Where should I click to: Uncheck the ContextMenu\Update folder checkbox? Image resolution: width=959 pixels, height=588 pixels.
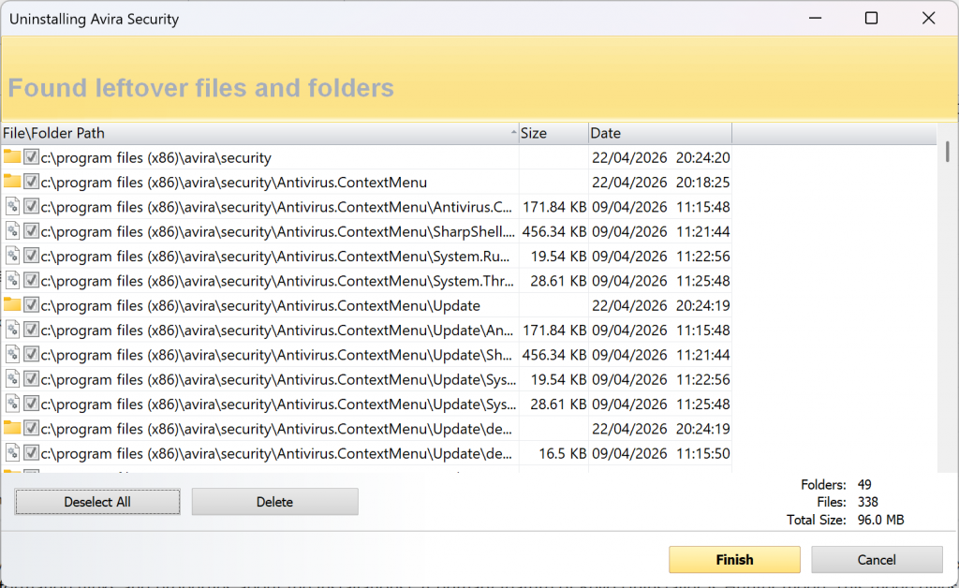tap(31, 305)
